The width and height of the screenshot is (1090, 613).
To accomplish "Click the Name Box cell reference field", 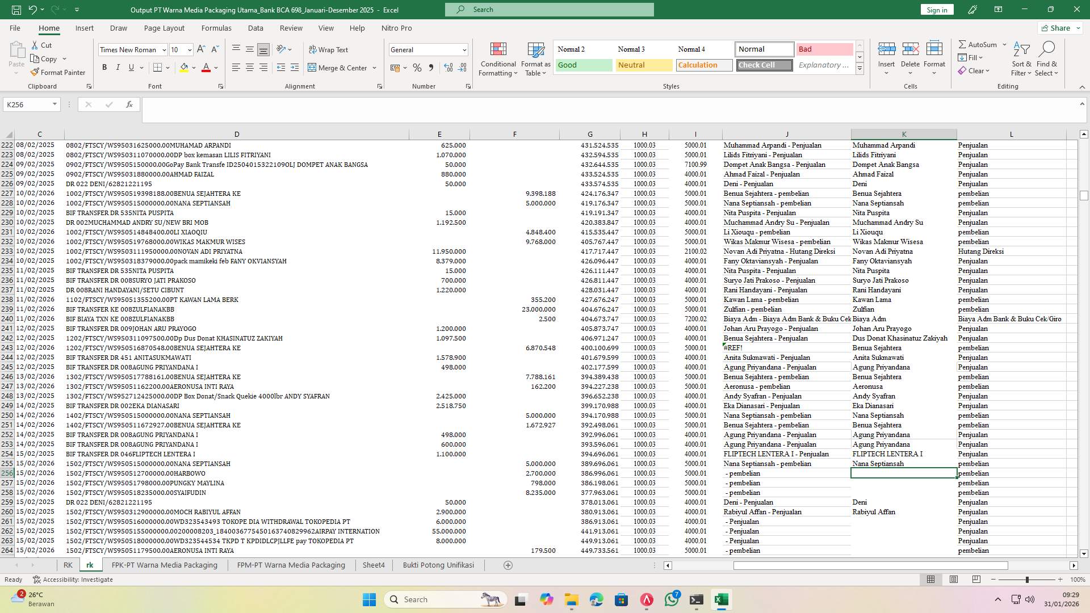I will point(27,104).
